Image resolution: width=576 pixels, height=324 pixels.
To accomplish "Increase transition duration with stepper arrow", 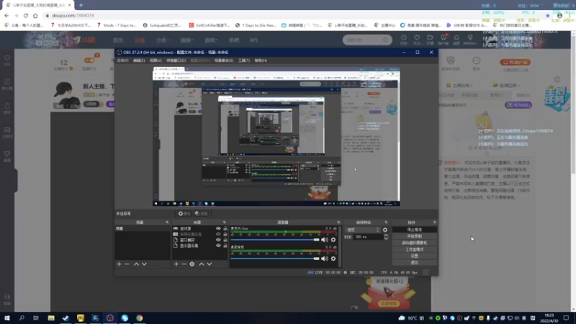I will tap(386, 235).
